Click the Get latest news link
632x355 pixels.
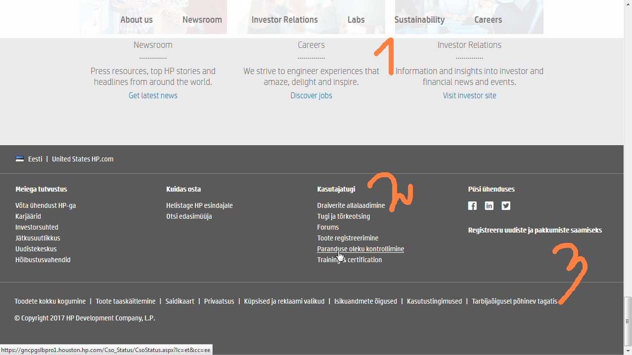(x=153, y=95)
